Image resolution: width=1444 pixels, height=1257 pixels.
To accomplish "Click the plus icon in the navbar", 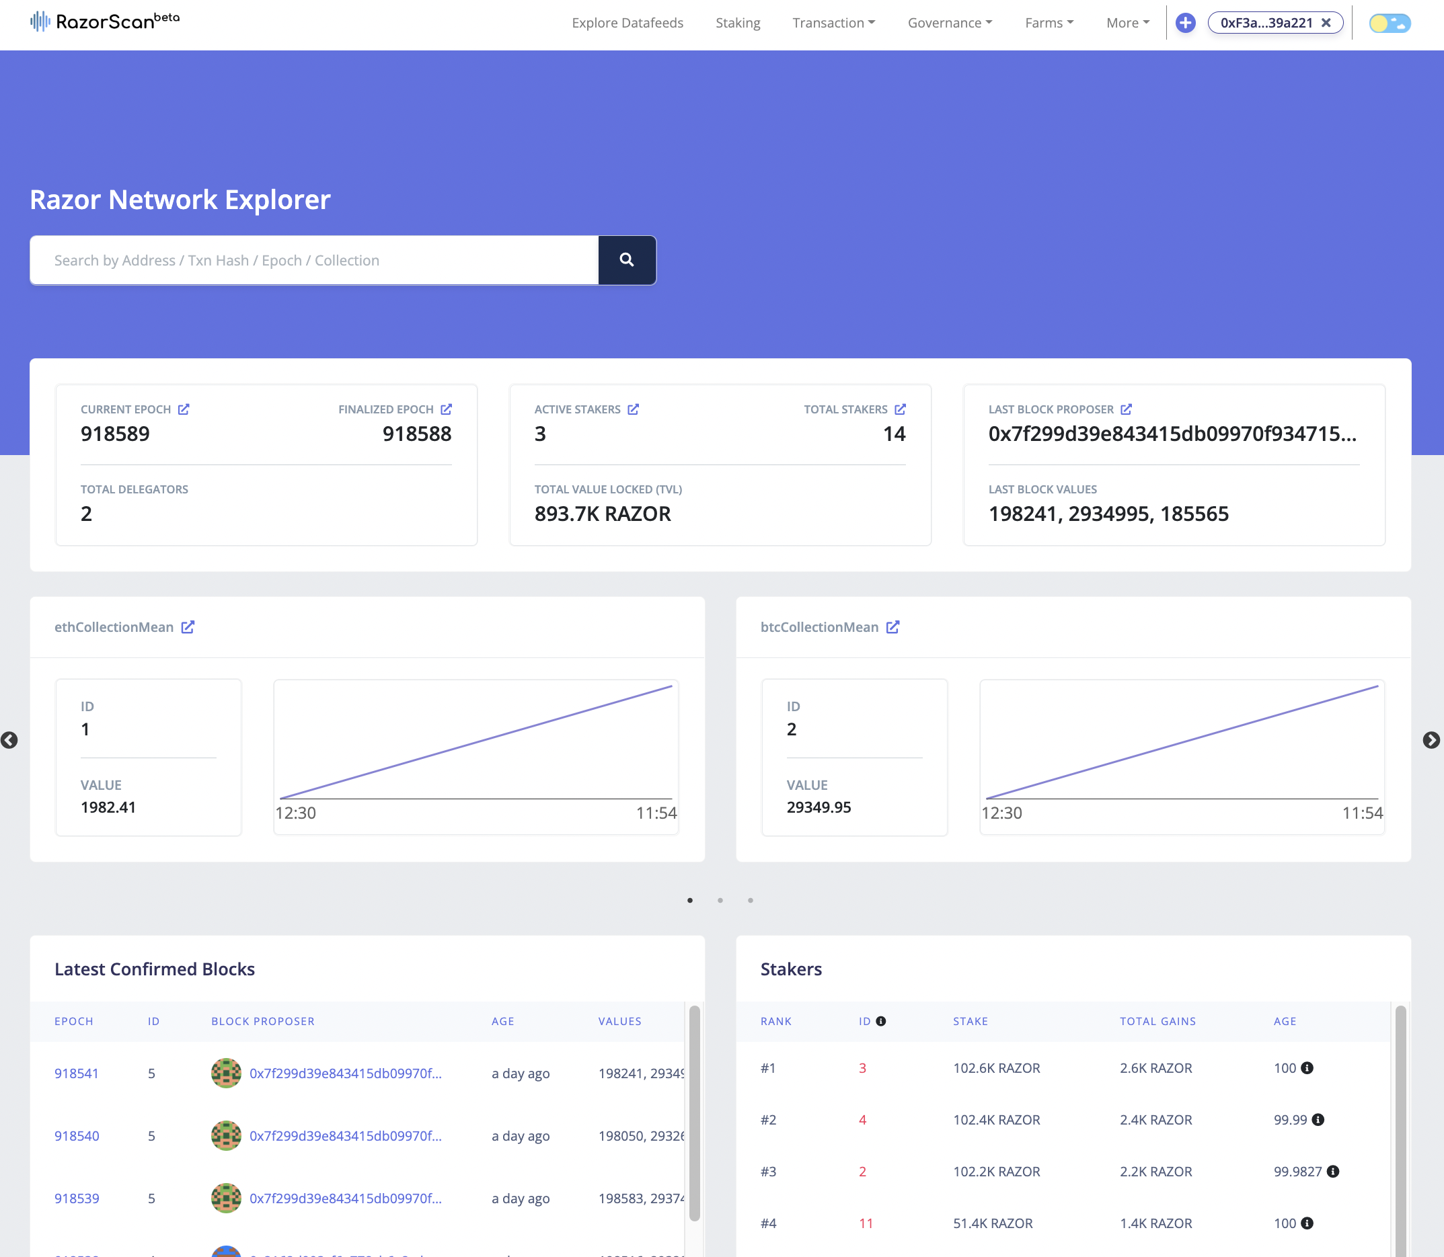I will click(x=1185, y=22).
